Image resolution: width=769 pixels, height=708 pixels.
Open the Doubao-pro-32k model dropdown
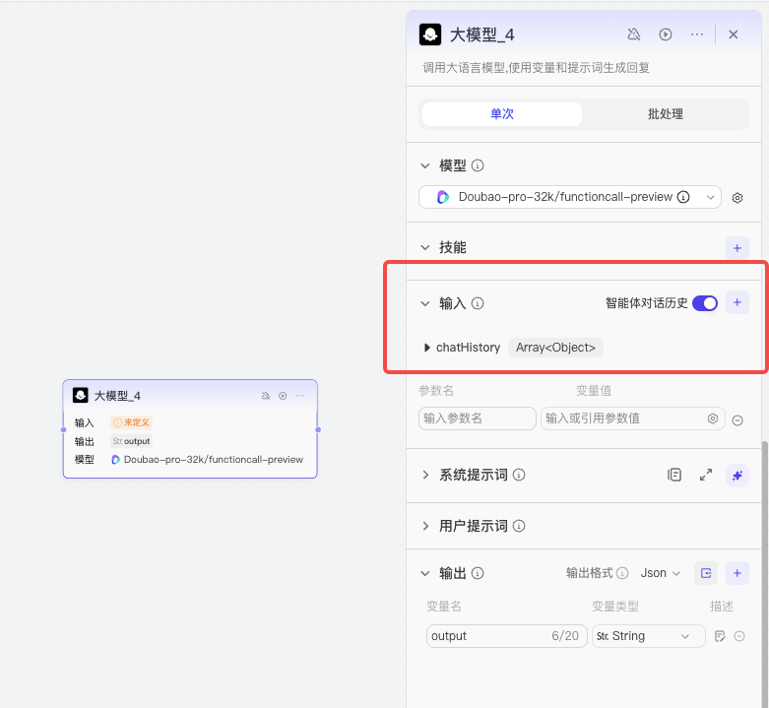[569, 197]
